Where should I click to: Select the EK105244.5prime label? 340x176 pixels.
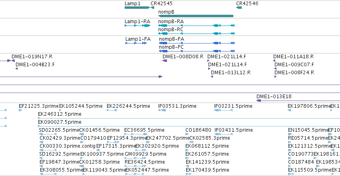point(81,106)
